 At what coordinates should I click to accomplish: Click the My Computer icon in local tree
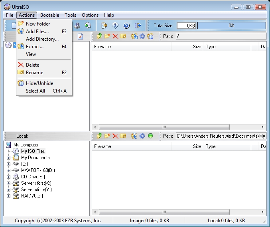[x=9, y=145]
